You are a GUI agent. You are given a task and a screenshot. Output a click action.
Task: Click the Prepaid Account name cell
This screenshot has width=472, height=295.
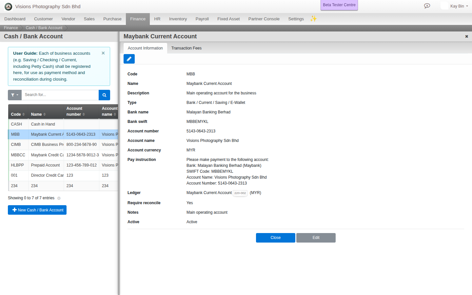click(46, 165)
